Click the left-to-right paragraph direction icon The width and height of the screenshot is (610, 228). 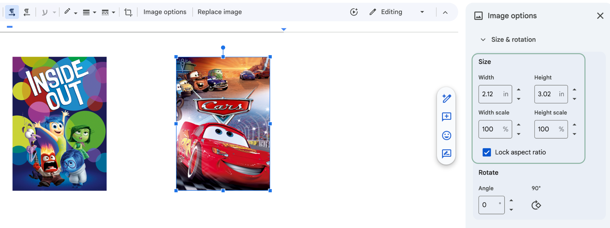click(12, 12)
